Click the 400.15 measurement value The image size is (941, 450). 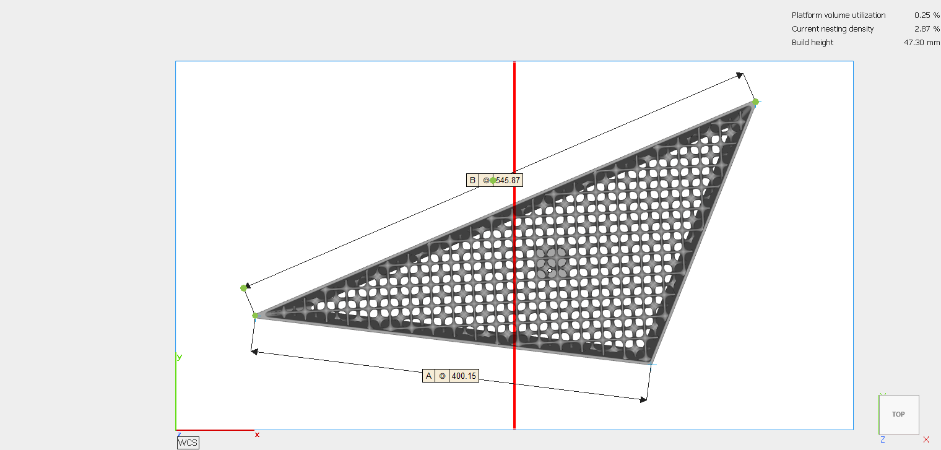(x=464, y=376)
